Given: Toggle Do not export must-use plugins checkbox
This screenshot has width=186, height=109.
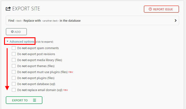Looking at the screenshot, I should (x=14, y=72).
